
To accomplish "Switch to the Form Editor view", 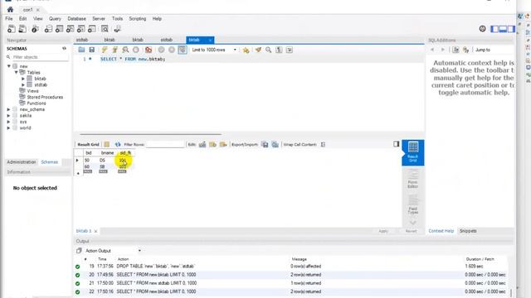I will point(413,179).
